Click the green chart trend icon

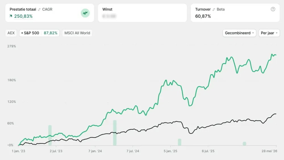85,13
